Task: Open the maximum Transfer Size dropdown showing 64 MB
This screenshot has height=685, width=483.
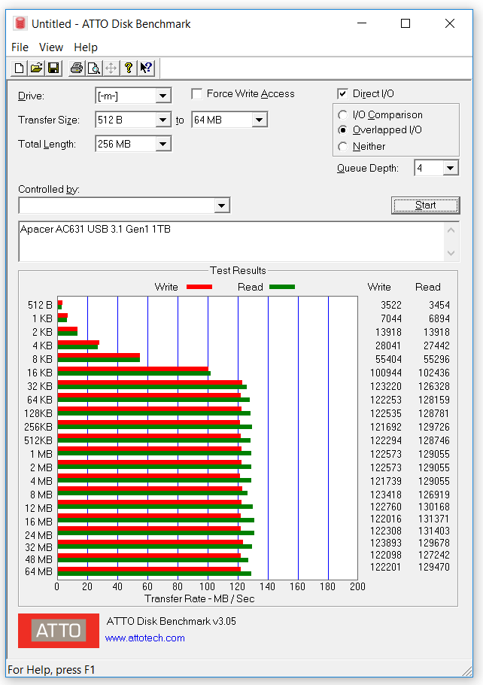Action: 260,120
